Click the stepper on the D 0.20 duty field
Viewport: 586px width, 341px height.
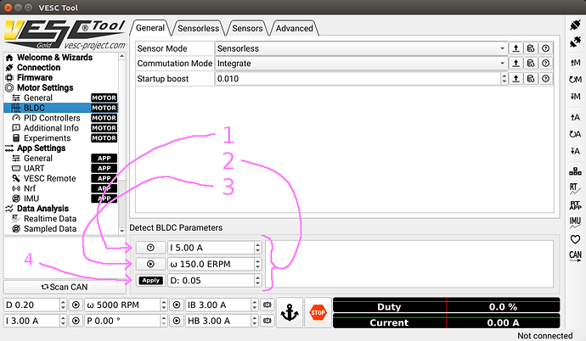point(63,305)
